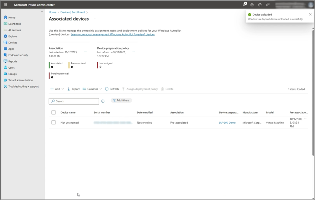Click the Virtual Machine model cell
This screenshot has width=315, height=200.
click(275, 123)
